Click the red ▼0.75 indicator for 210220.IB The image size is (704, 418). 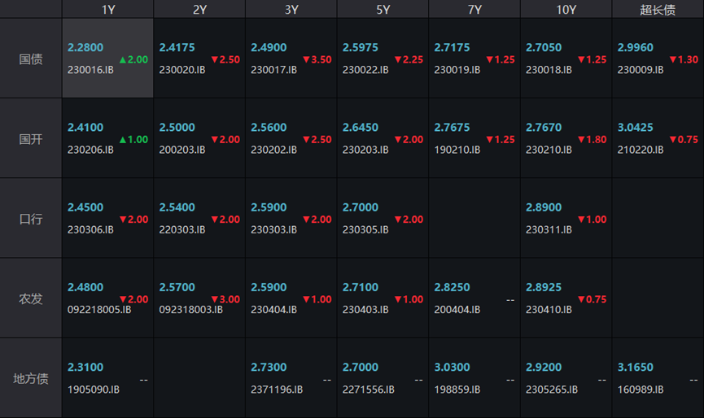(683, 139)
